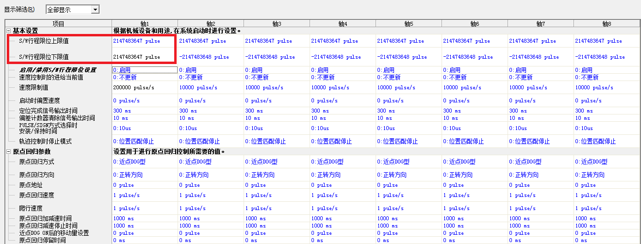Open 轴1 轨迹控制时停止模式 value cell
Screen dimensions: 641x244
144,142
